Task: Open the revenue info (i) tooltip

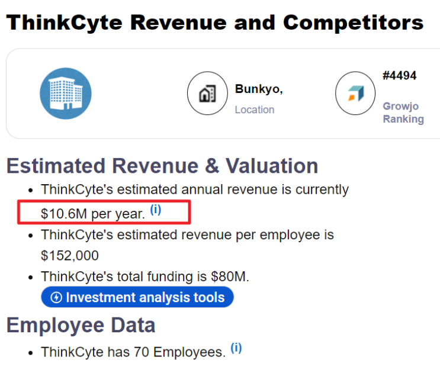Action: click(156, 210)
